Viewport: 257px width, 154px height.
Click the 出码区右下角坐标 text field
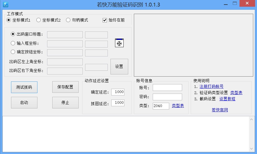(x=65, y=71)
